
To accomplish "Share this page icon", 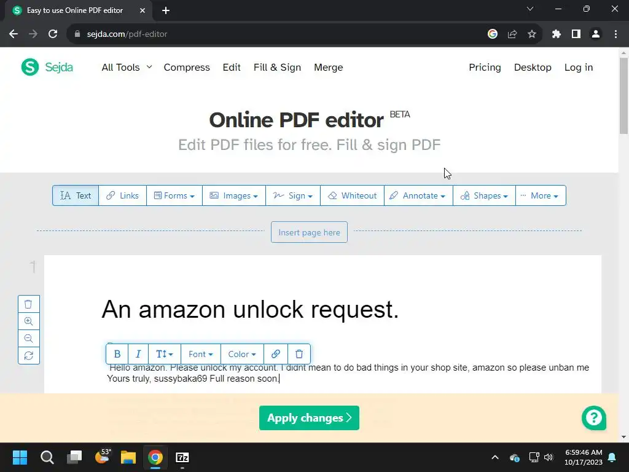I will (x=512, y=34).
